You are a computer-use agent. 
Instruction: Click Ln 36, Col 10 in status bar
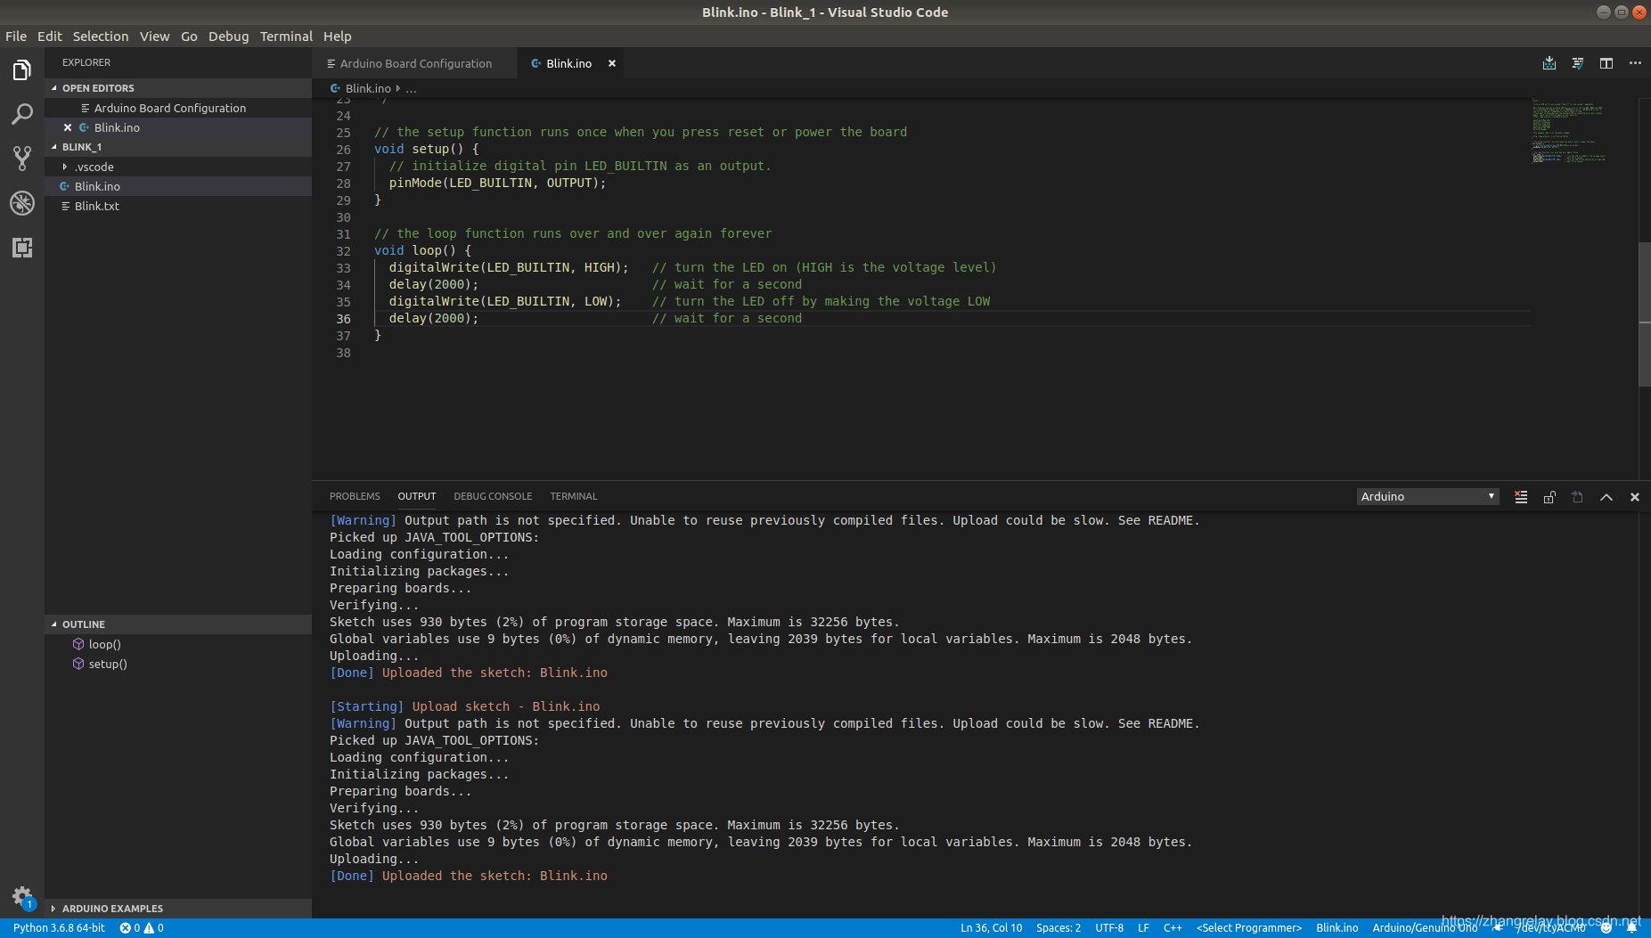[x=992, y=928]
